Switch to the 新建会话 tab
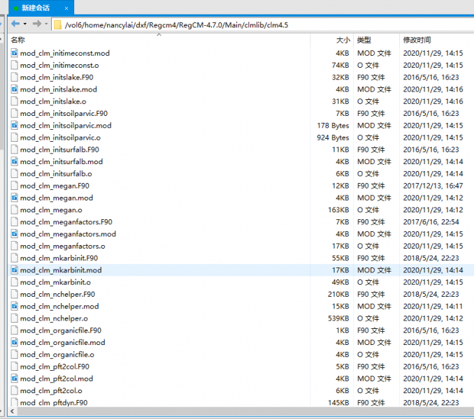This screenshot has width=474, height=419. click(x=35, y=8)
